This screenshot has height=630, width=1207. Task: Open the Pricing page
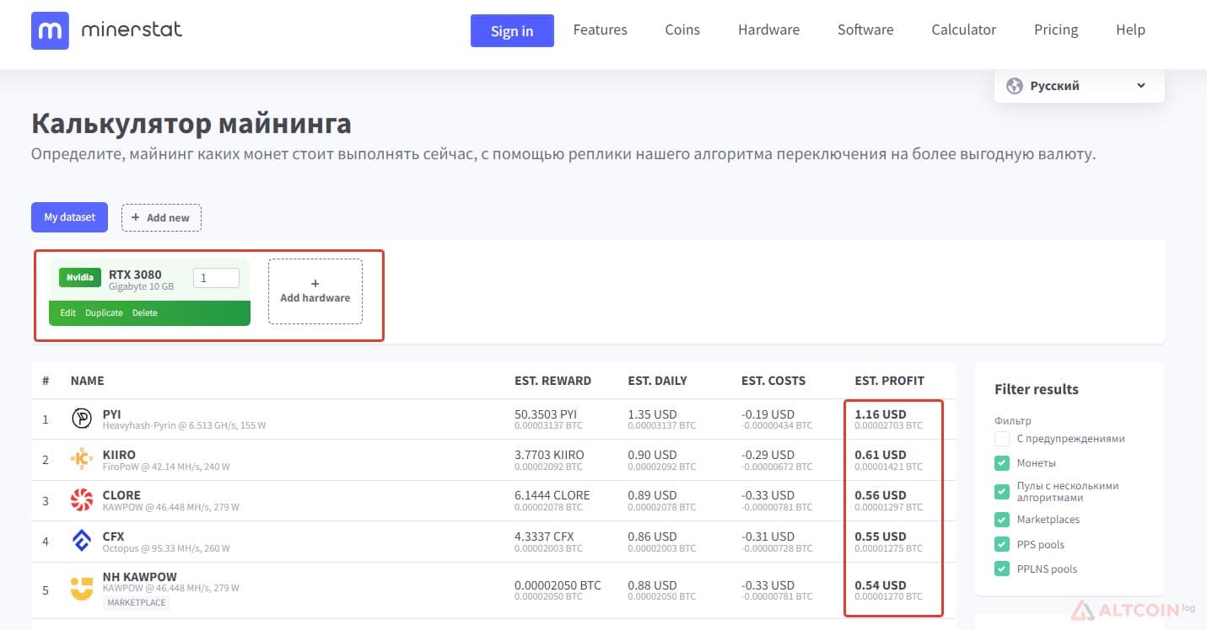[x=1056, y=30]
